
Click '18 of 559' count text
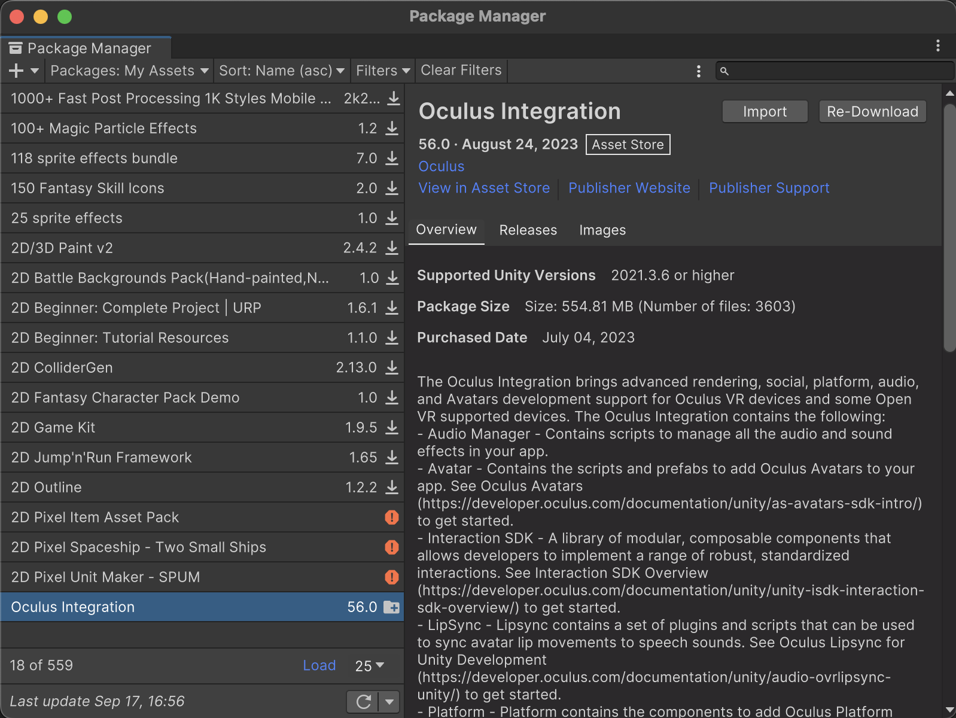pos(41,665)
